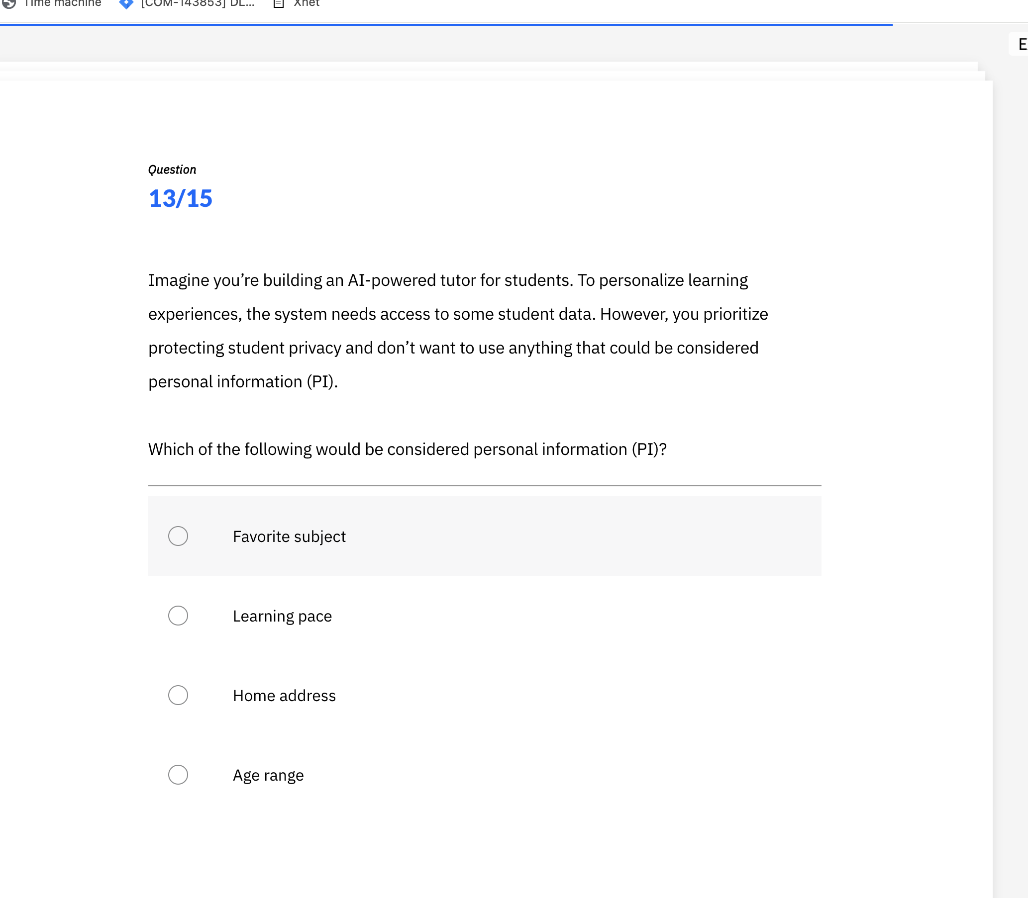Viewport: 1028px width, 898px height.
Task: Click the partially visible E button at right edge
Action: 1020,44
